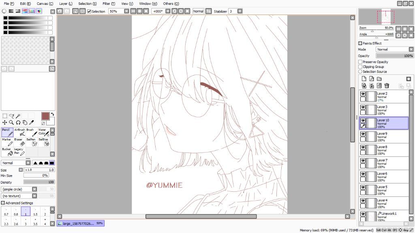Hide Layer2 using its eye icon
This screenshot has height=233, width=415.
click(x=363, y=94)
